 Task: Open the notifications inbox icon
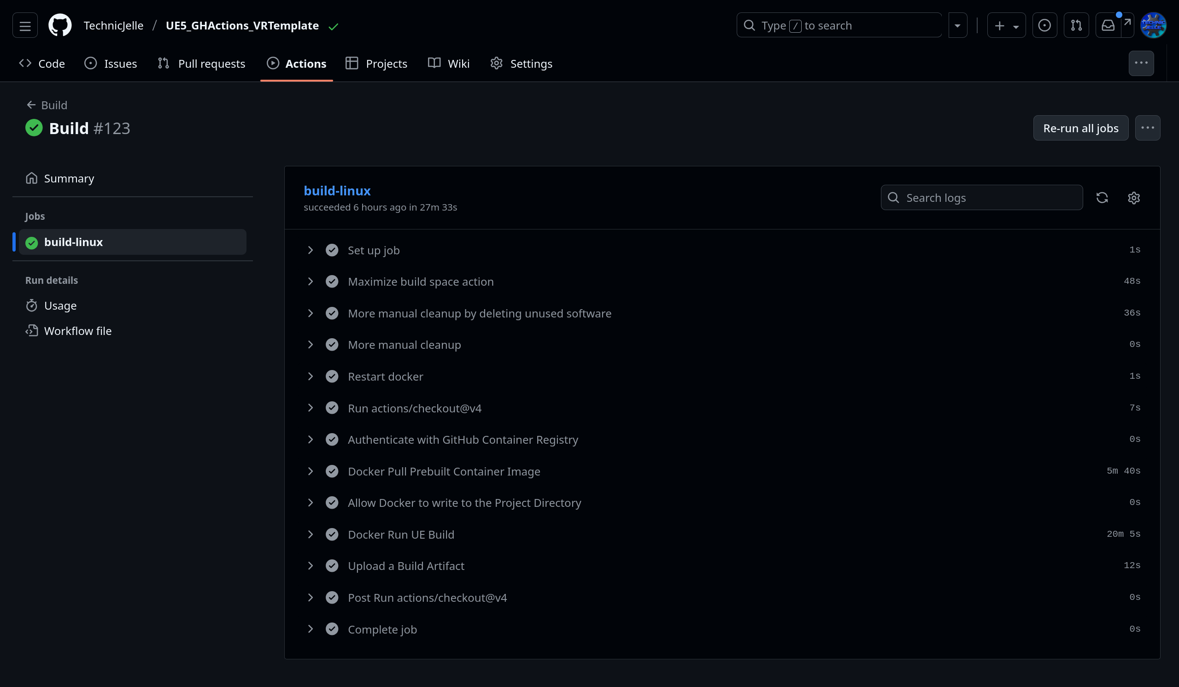pos(1108,25)
